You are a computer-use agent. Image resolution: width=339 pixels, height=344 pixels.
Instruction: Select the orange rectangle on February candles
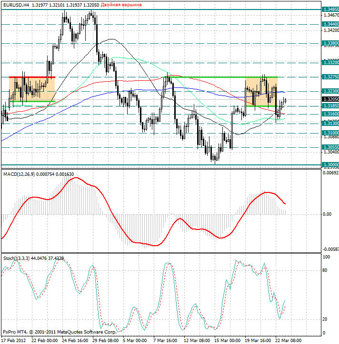click(31, 89)
